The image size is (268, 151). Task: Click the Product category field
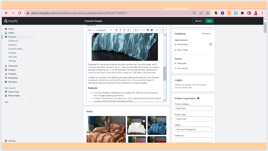[193, 109]
